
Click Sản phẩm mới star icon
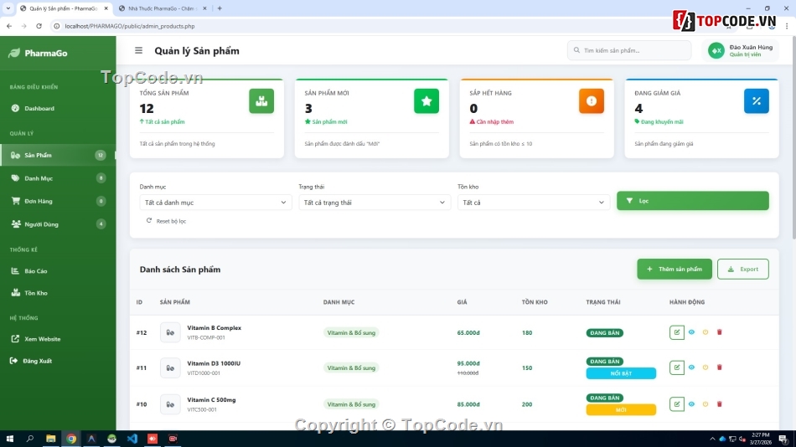click(x=426, y=101)
